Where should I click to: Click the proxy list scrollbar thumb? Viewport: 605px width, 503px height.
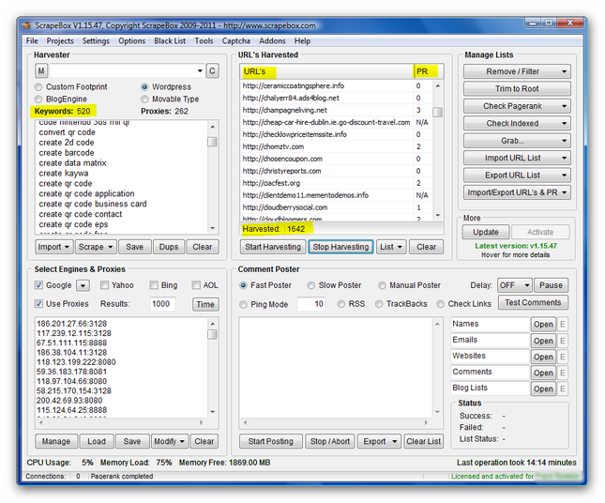pyautogui.click(x=212, y=334)
